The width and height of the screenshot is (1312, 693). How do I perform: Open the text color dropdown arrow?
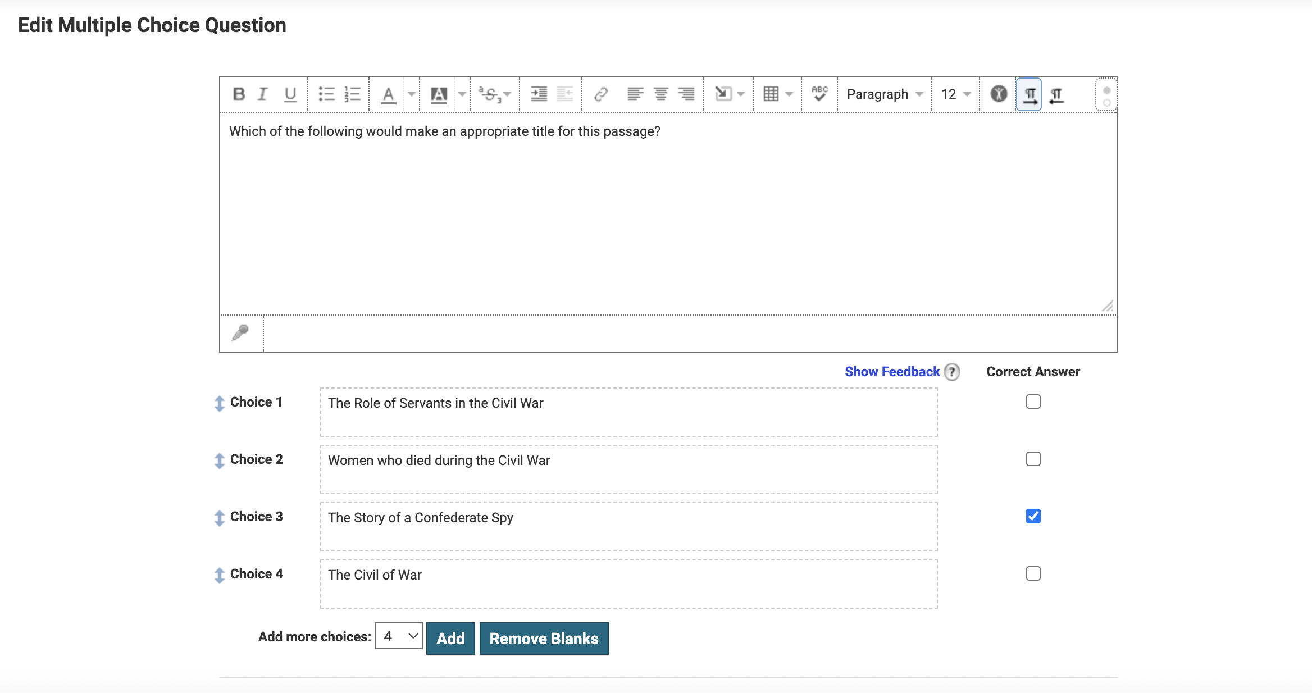pyautogui.click(x=411, y=94)
